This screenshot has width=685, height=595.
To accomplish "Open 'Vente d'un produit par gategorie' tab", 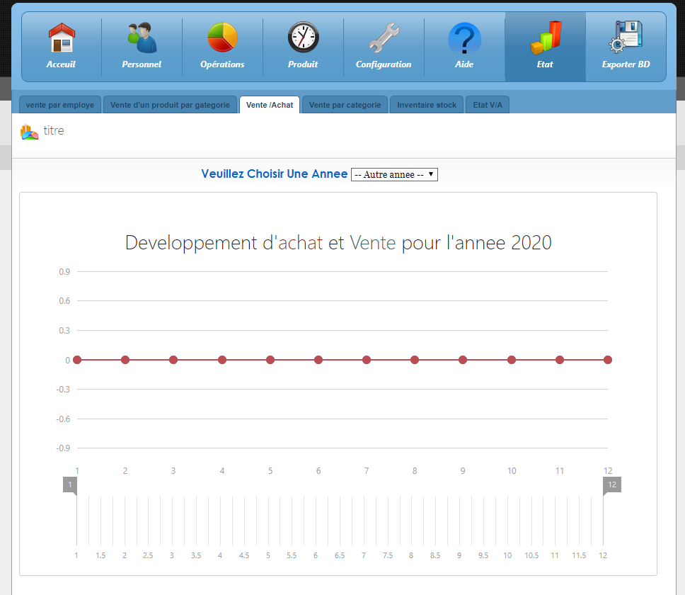I will (170, 105).
